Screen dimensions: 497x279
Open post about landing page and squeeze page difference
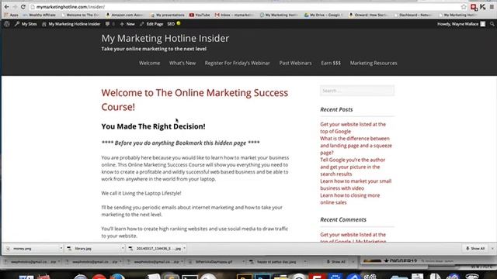356,146
